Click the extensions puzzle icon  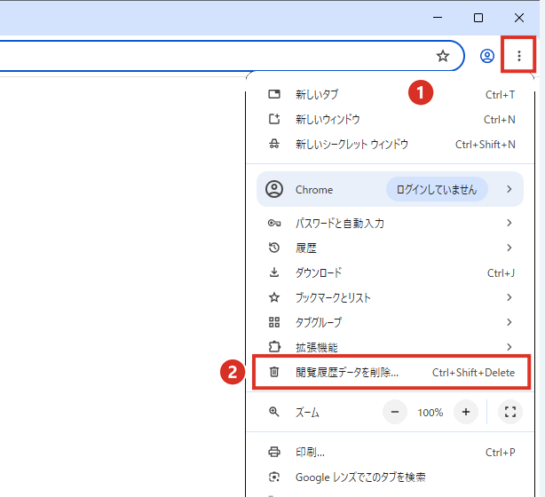(274, 347)
